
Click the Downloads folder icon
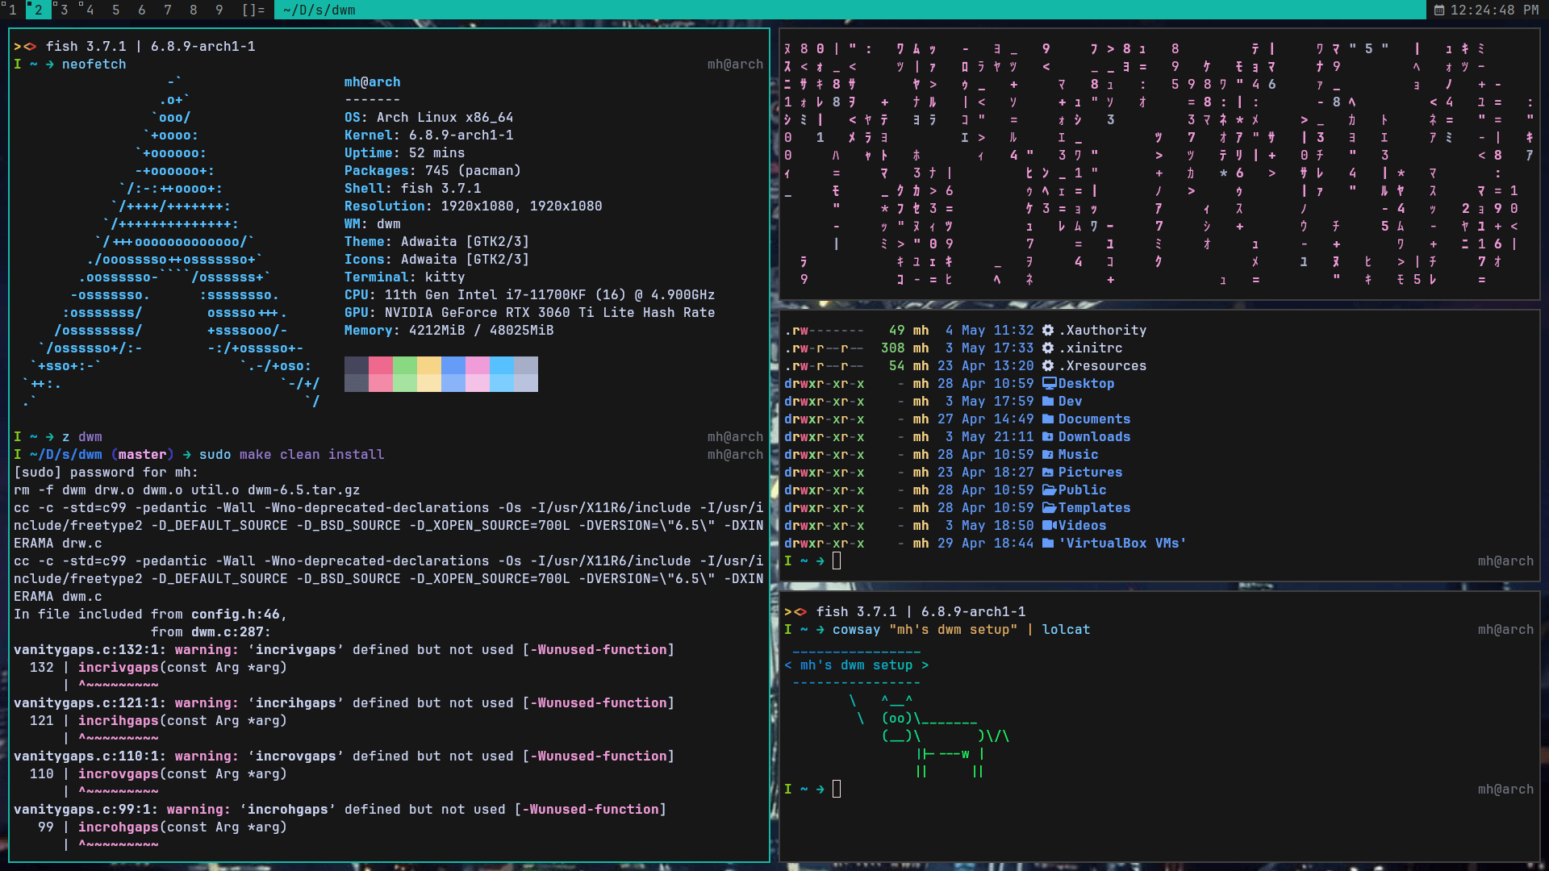[x=1048, y=436]
